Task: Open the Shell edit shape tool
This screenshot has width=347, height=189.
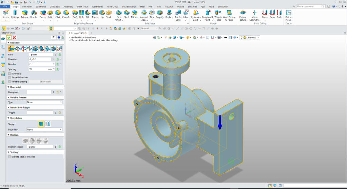Action: point(127,13)
